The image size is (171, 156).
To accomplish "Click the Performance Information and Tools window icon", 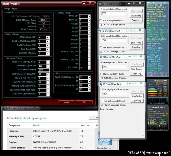I will pos(4,108).
